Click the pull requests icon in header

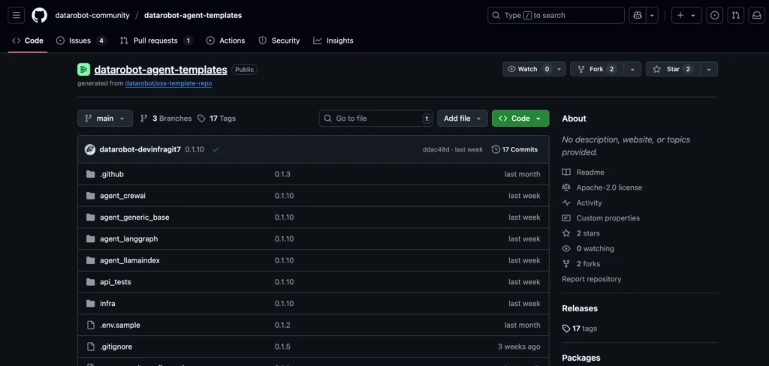(736, 15)
